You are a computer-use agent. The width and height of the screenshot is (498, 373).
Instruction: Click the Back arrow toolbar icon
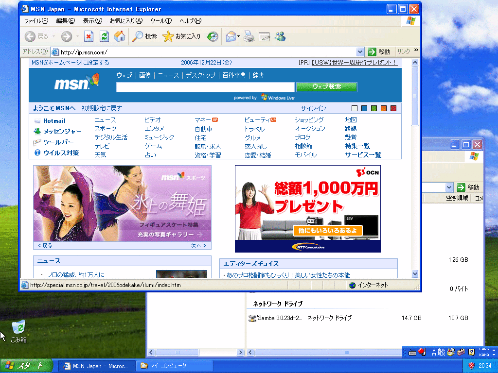coord(30,36)
